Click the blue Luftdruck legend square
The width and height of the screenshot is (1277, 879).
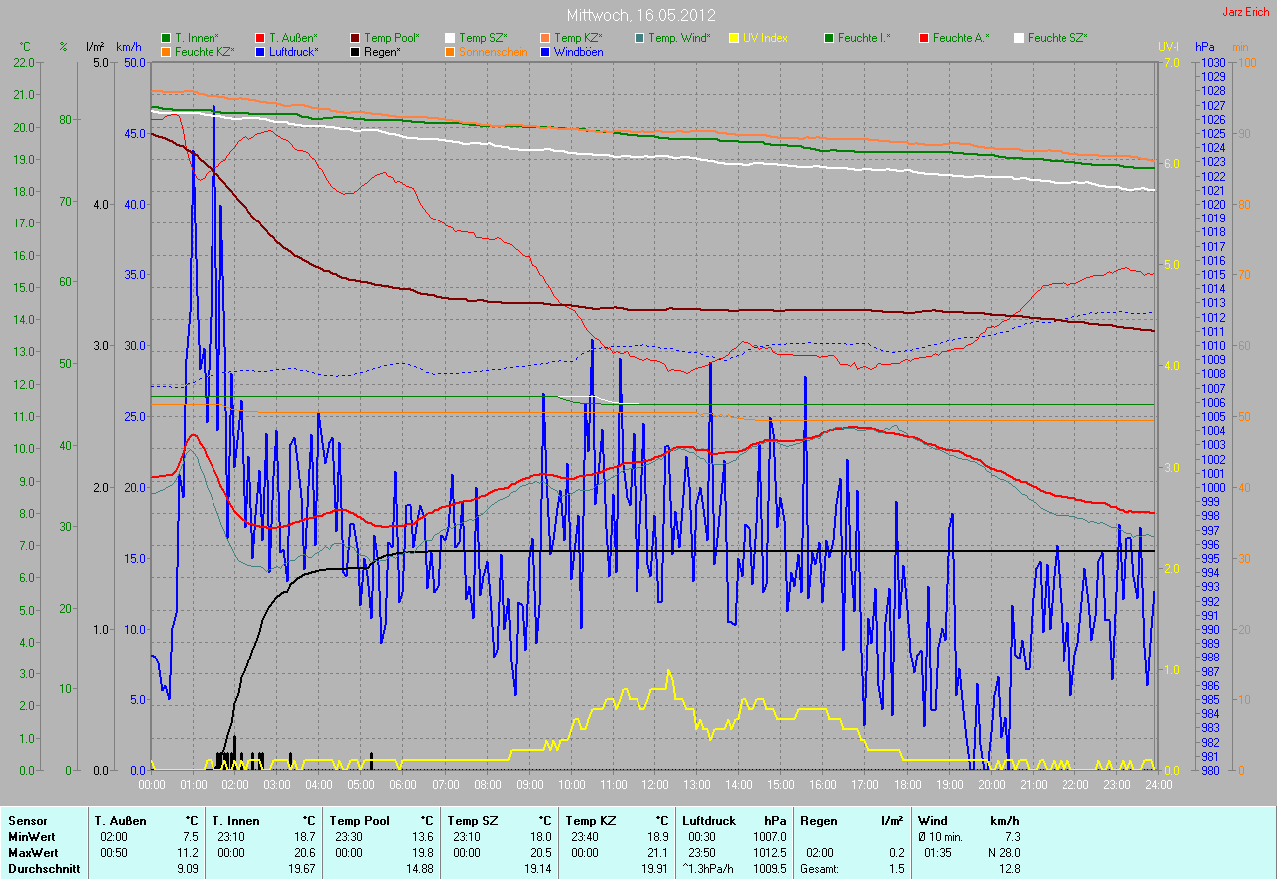pos(260,51)
